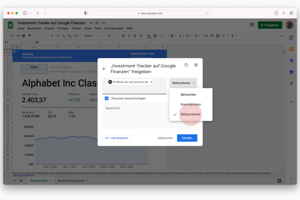This screenshot has height=200, width=300.
Task: Open Google account avatar
Action: (289, 25)
